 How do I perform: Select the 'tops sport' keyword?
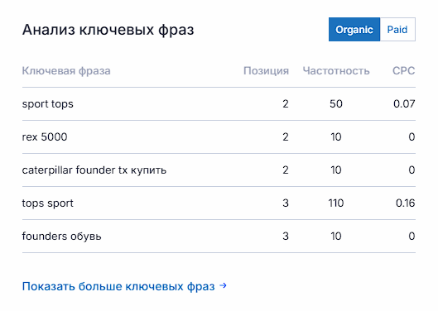[48, 203]
